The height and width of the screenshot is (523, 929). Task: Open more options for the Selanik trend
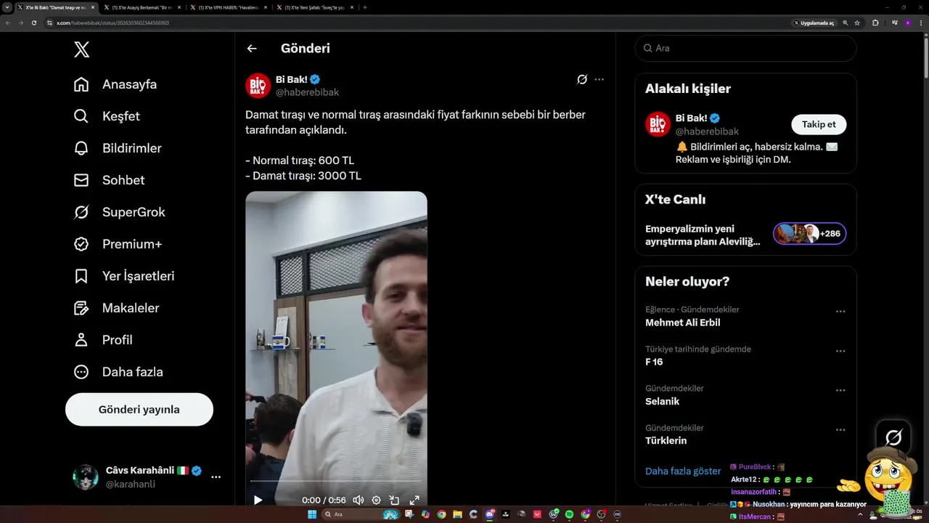(x=840, y=390)
